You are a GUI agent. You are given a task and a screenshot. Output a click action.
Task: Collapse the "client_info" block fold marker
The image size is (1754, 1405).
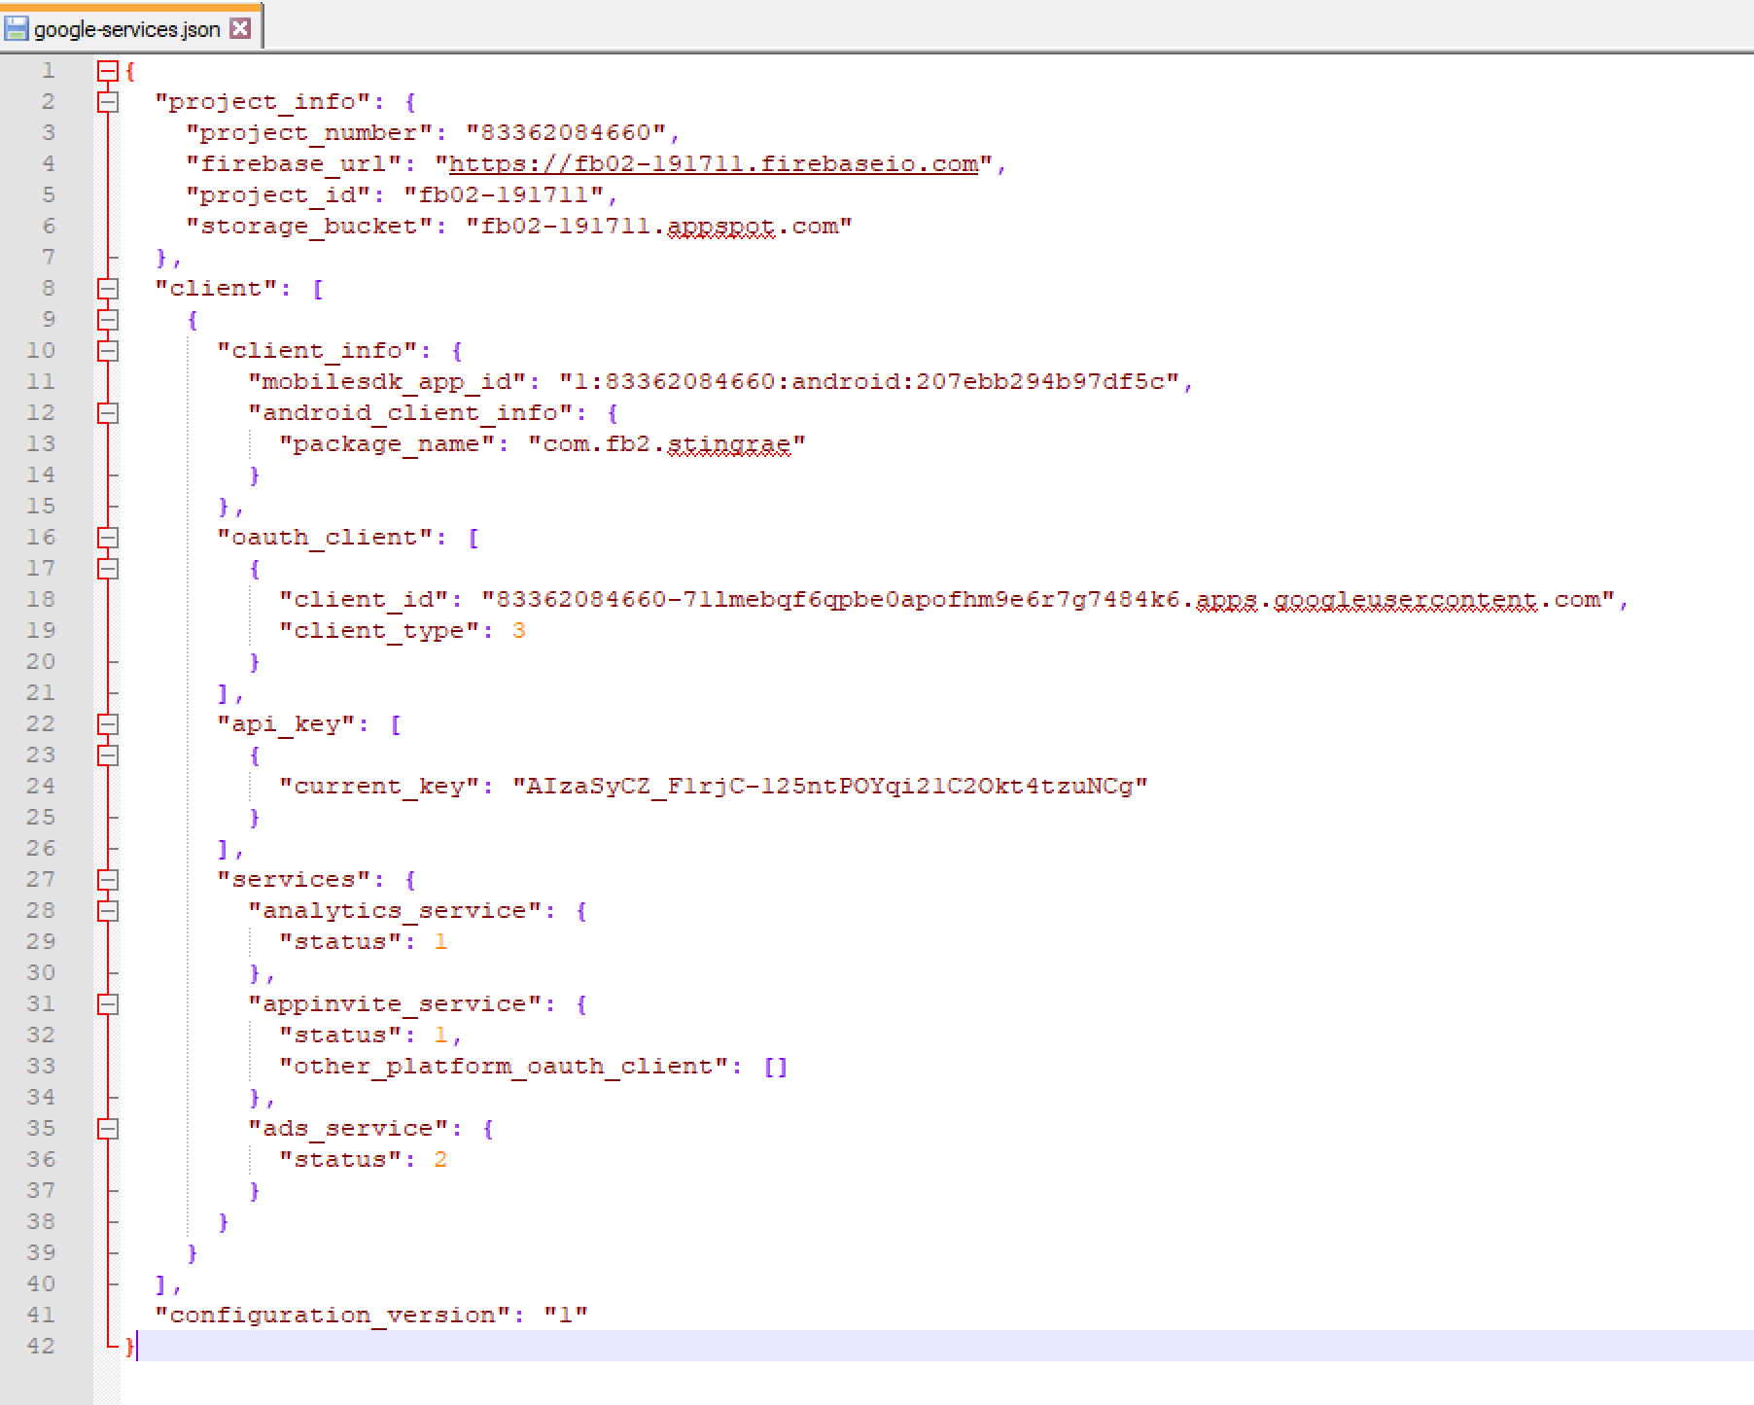click(x=108, y=351)
